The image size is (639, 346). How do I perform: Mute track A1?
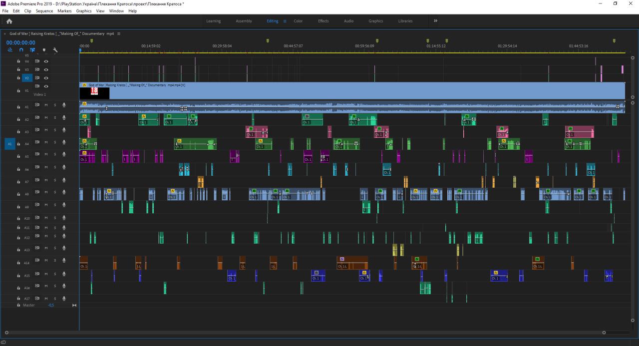[46, 105]
